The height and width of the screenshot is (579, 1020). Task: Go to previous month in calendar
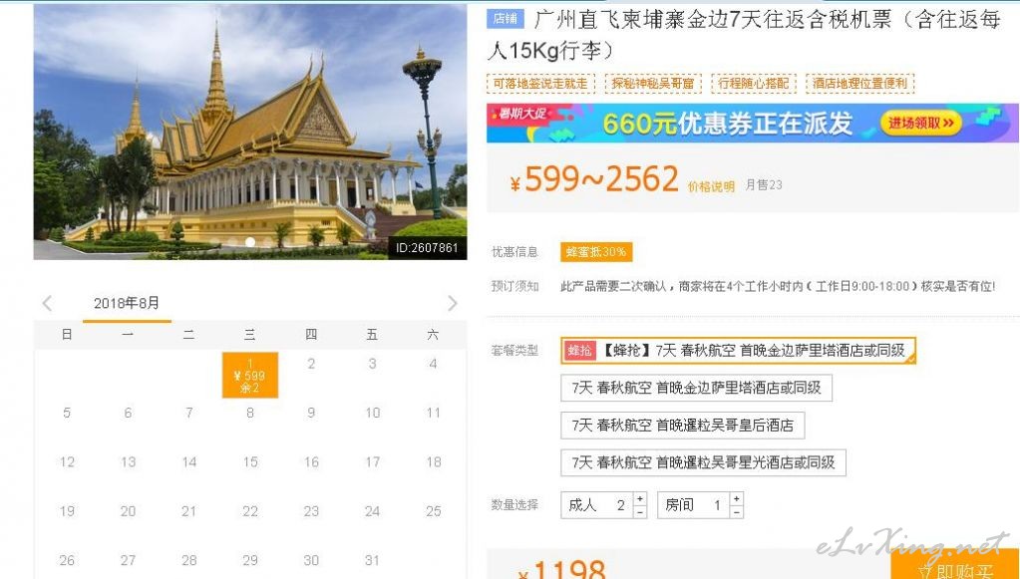(x=47, y=304)
